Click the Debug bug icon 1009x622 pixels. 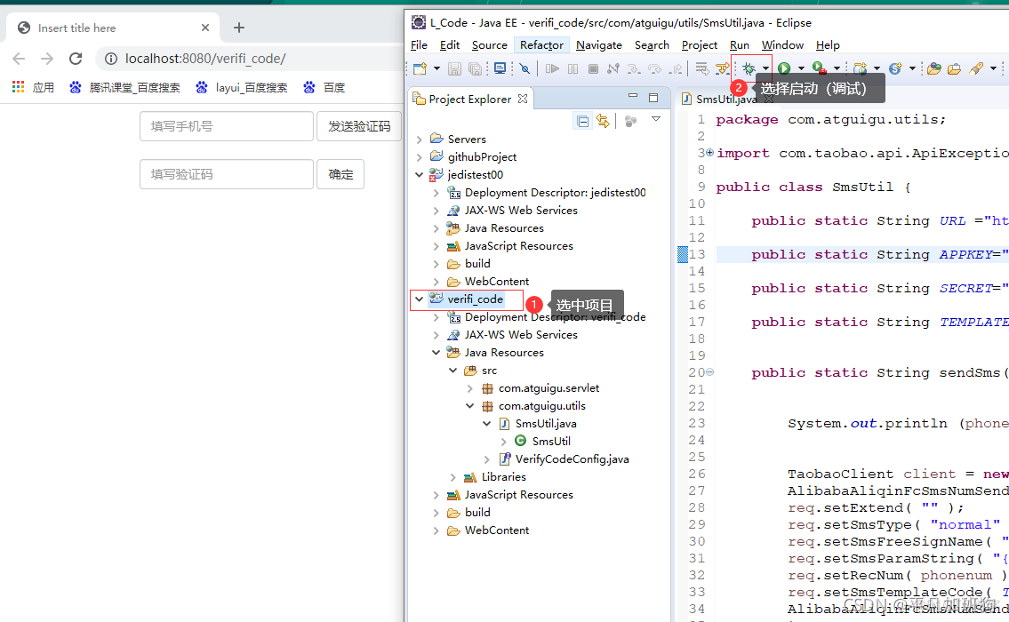pyautogui.click(x=749, y=68)
